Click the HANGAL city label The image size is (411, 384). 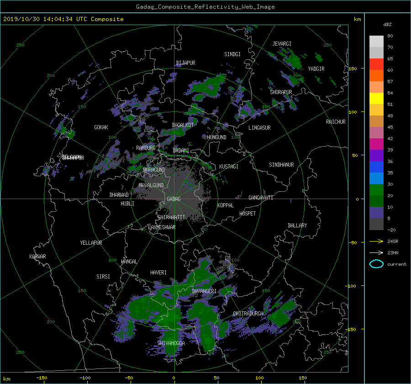click(129, 262)
